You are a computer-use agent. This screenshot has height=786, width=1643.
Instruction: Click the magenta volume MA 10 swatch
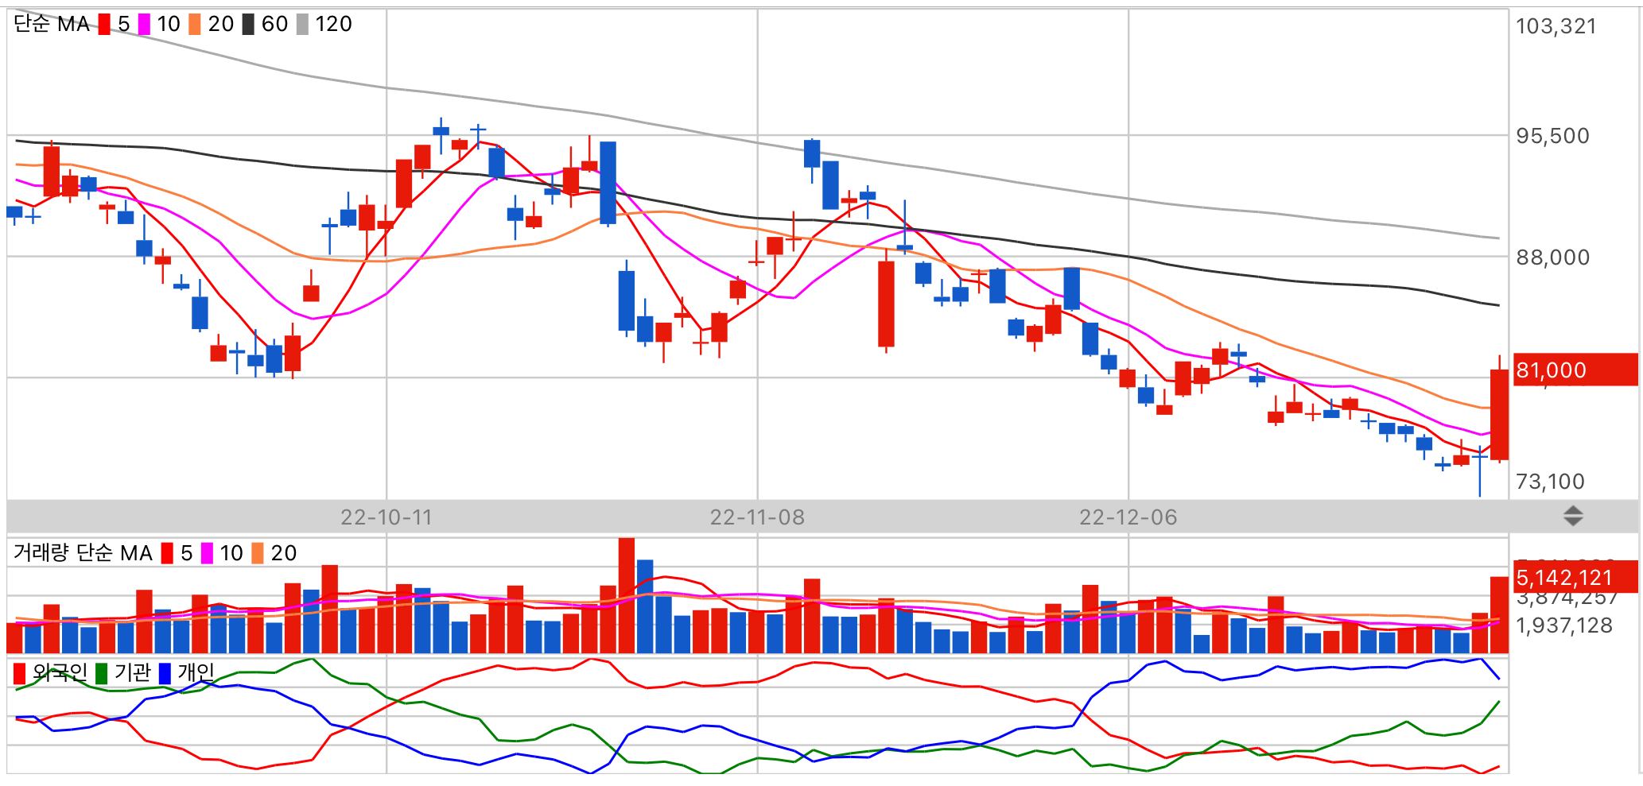207,553
